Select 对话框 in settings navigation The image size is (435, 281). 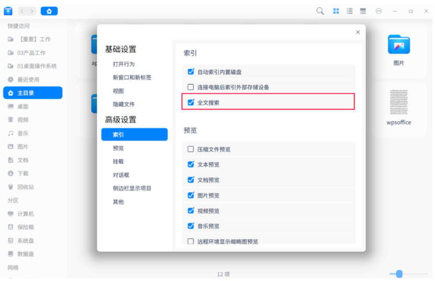point(121,175)
